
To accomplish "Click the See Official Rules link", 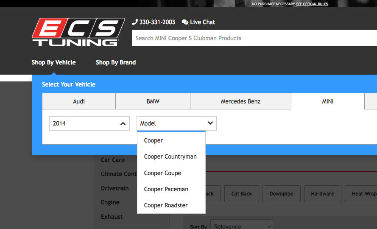I will click(x=312, y=4).
